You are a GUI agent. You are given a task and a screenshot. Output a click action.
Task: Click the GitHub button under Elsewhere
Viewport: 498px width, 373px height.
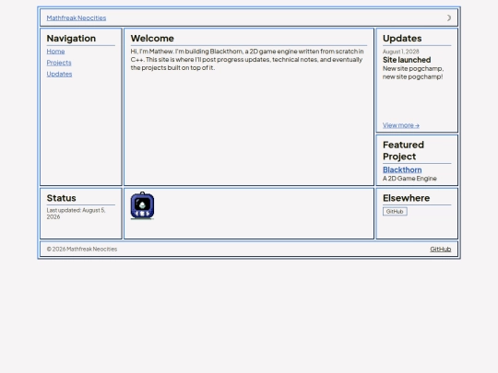coord(395,212)
